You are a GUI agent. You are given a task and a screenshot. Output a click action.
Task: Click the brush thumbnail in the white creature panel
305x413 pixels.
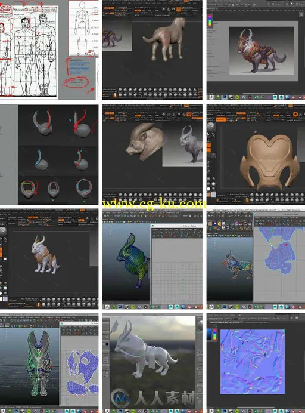click(3, 231)
